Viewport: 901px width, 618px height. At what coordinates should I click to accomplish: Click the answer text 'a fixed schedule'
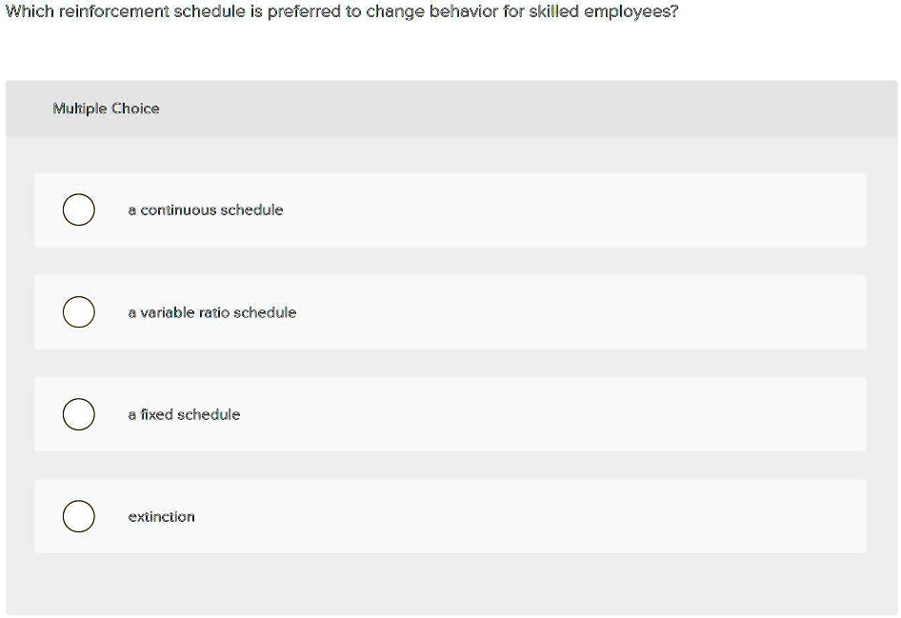point(185,414)
